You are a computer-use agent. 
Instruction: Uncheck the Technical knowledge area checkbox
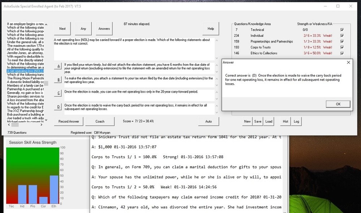pyautogui.click(x=342, y=30)
